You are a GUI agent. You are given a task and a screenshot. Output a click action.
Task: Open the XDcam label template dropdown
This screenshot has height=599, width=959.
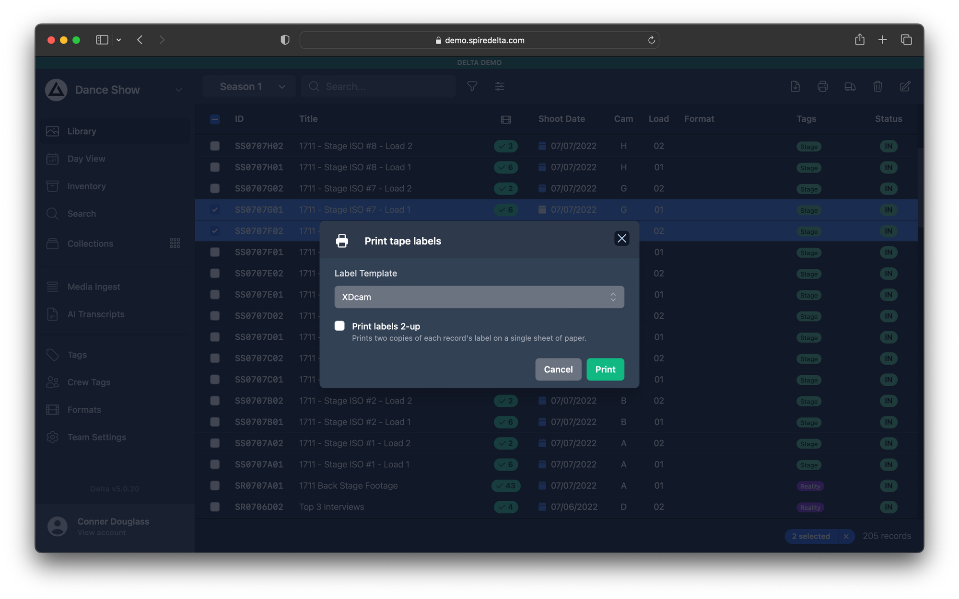click(x=479, y=297)
